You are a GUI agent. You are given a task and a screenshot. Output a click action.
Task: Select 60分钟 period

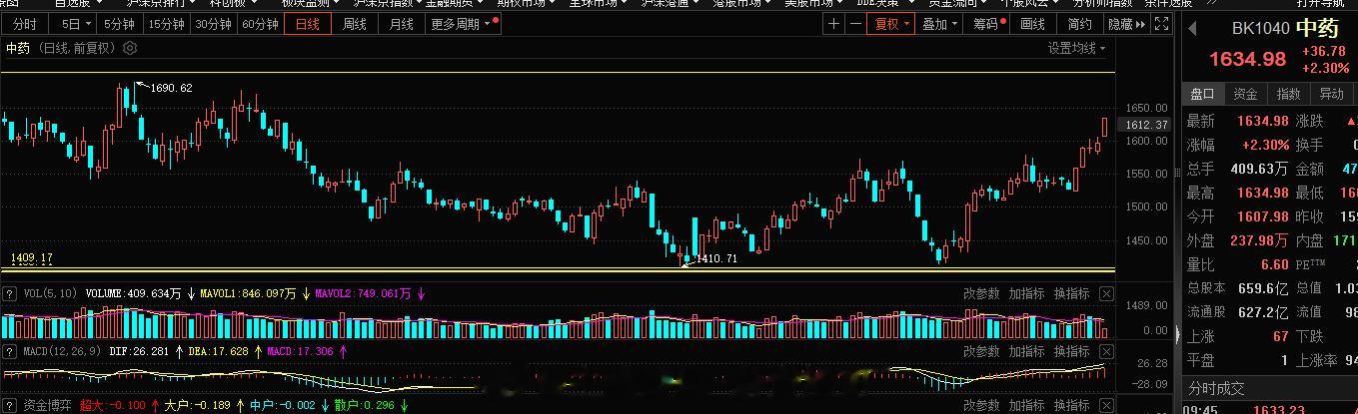click(261, 24)
